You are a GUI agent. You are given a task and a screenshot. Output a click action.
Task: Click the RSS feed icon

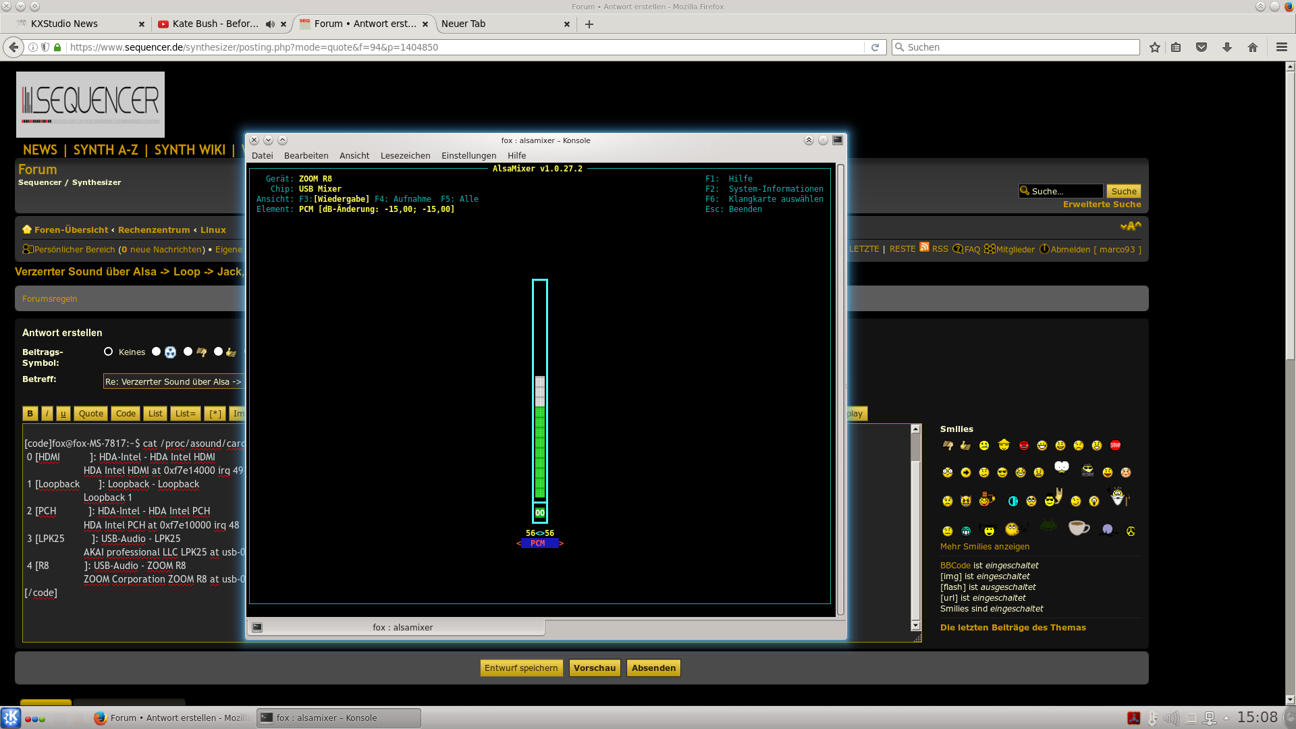point(924,248)
